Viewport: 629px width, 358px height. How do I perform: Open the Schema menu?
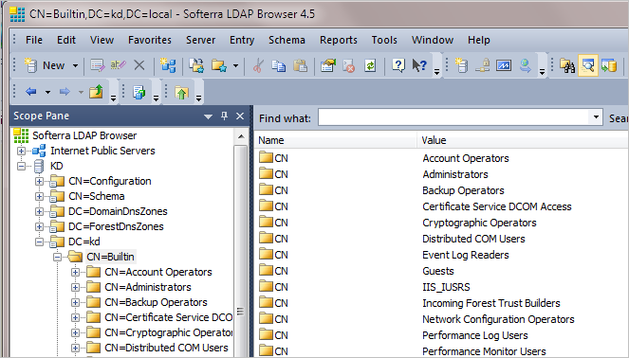pyautogui.click(x=287, y=40)
